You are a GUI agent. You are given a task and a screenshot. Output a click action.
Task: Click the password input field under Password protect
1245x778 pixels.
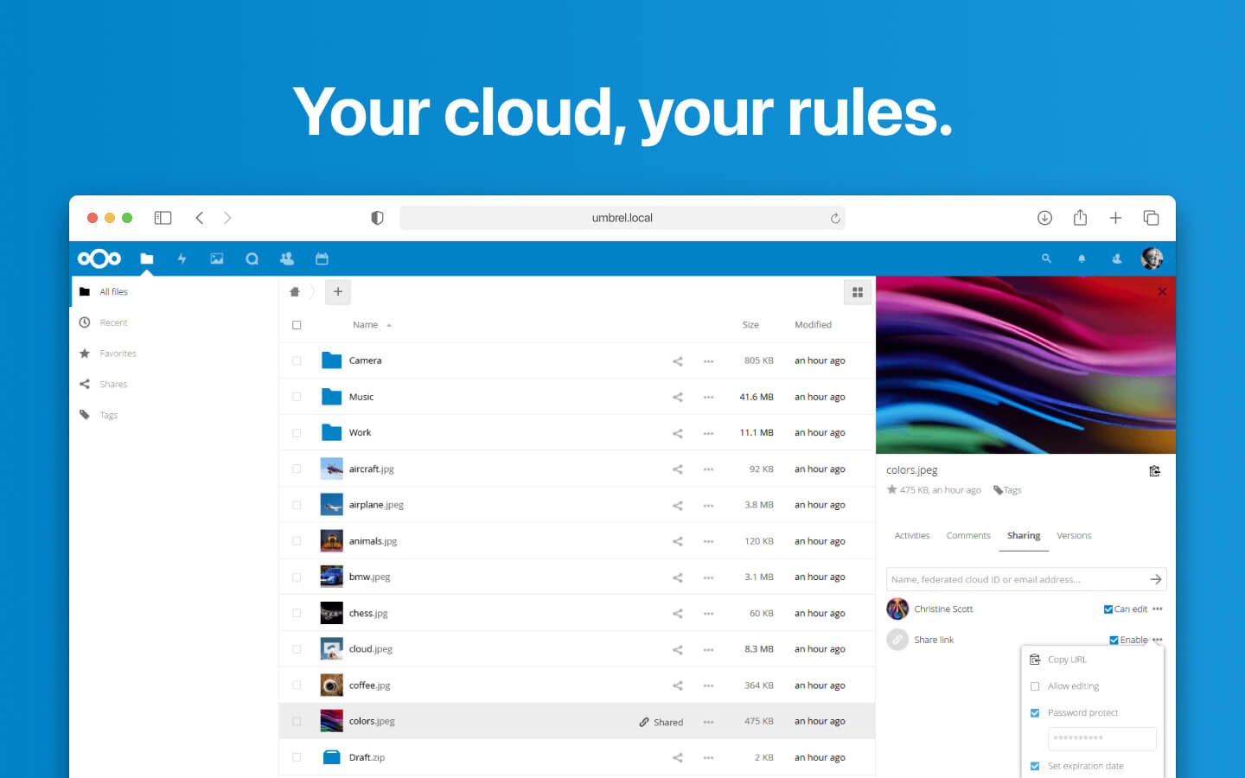coord(1101,738)
